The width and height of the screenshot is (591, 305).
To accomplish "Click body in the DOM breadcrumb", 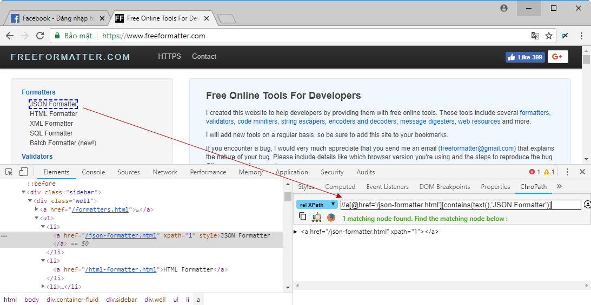I will point(32,300).
